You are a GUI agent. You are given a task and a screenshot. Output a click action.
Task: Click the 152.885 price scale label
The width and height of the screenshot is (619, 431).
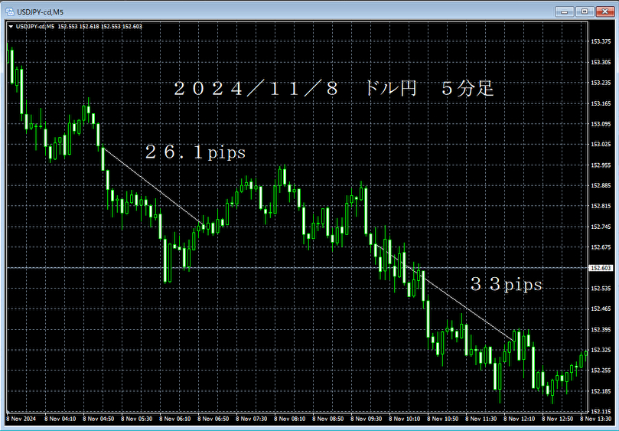601,185
